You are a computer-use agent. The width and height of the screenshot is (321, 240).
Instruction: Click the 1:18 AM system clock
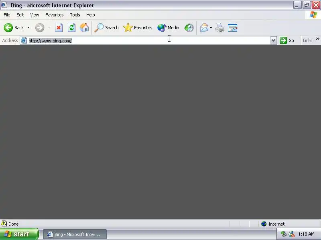(x=306, y=234)
